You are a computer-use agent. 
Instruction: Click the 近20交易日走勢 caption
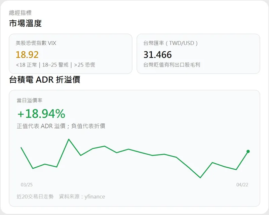point(35,197)
